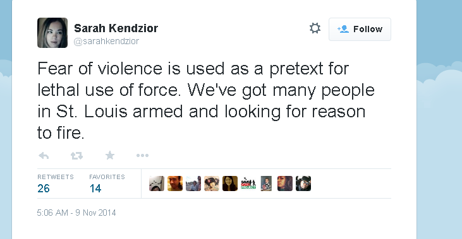Open the fourth avatar with hat figure
The height and width of the screenshot is (239, 462).
212,184
